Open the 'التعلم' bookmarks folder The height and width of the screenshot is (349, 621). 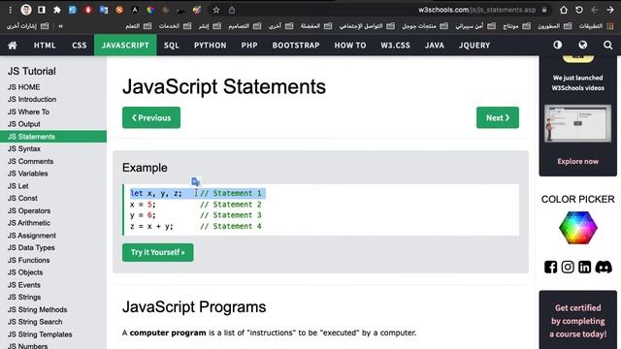[138, 26]
